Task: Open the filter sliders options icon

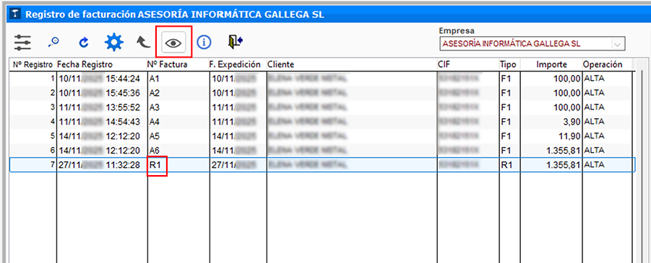Action: point(22,43)
